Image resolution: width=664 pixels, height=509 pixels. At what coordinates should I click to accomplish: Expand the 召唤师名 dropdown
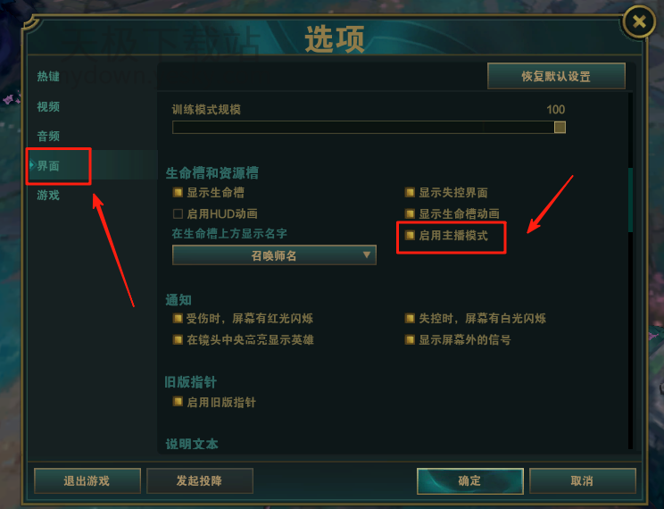pyautogui.click(x=274, y=255)
